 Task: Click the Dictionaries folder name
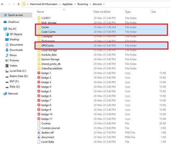[48, 41]
